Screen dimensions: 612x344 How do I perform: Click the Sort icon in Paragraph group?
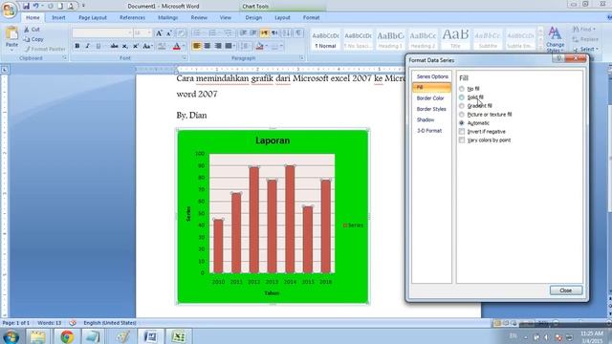pyautogui.click(x=287, y=33)
